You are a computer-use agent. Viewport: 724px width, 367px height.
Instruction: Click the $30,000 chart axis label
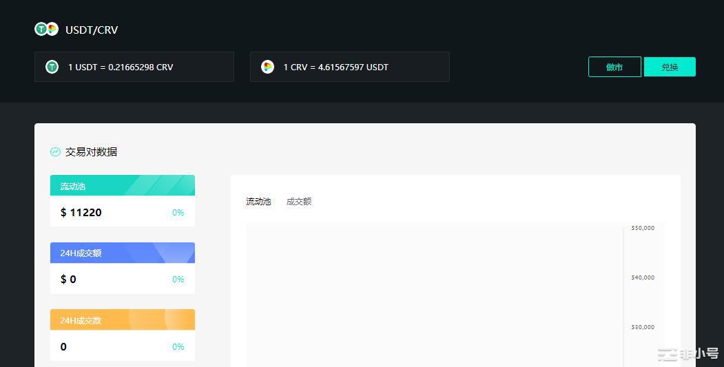tap(643, 327)
